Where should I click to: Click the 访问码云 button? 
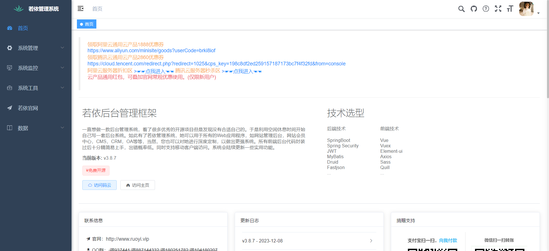tap(100, 185)
